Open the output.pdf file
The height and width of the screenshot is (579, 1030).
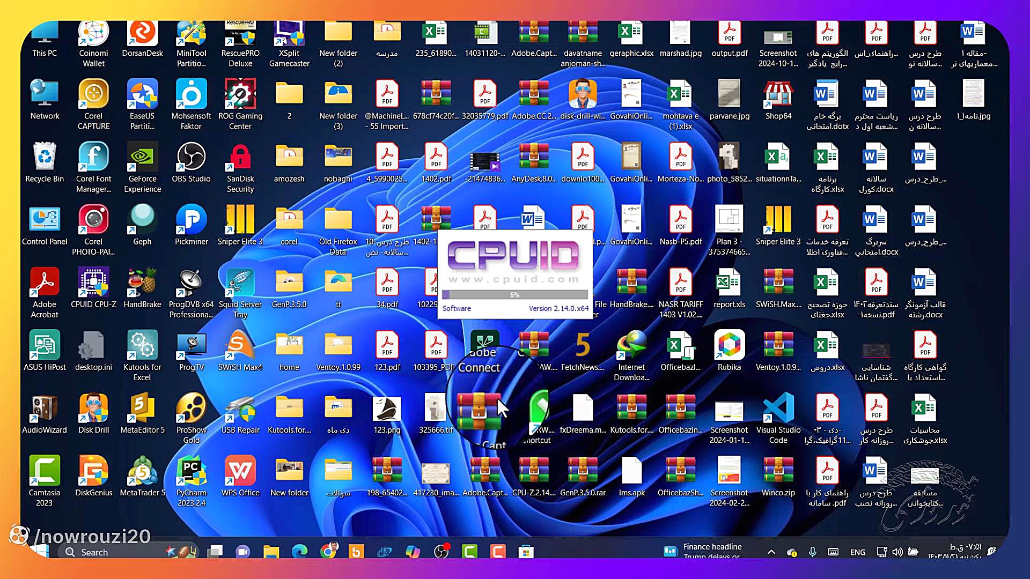click(x=729, y=39)
